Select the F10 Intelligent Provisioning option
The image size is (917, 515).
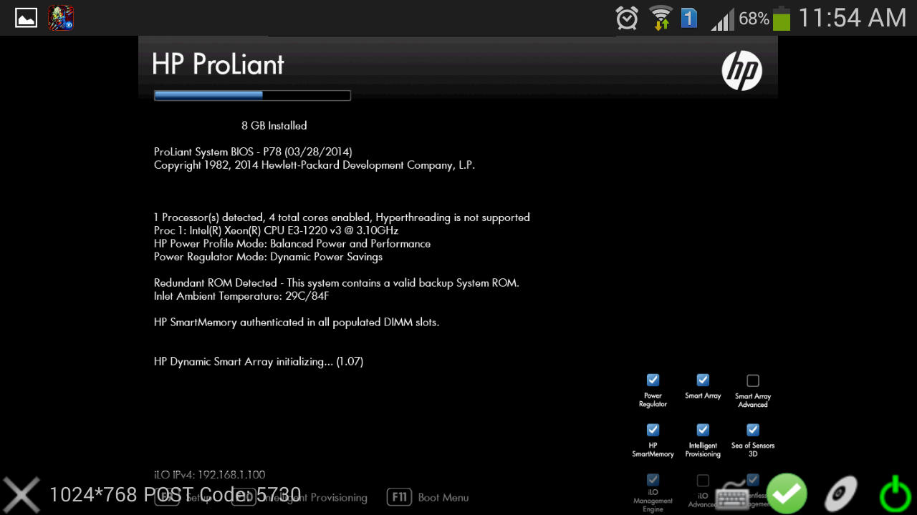299,497
